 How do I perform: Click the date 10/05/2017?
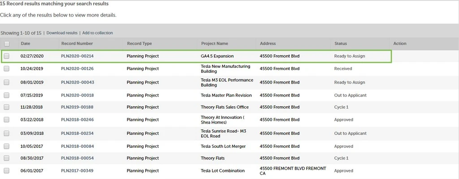(x=32, y=146)
